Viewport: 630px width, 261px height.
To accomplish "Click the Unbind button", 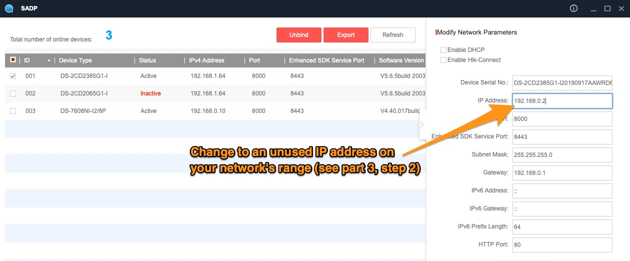I will 298,35.
